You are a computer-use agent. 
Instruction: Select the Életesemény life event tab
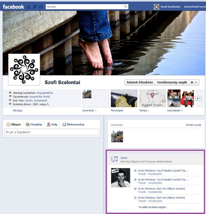click(73, 124)
